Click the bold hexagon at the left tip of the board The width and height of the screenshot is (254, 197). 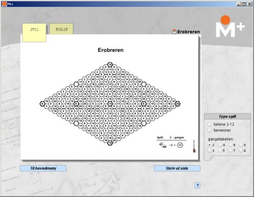point(42,104)
